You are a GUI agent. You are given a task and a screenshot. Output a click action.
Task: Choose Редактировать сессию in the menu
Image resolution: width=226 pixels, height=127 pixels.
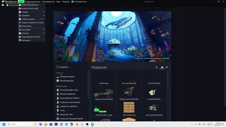[32, 37]
